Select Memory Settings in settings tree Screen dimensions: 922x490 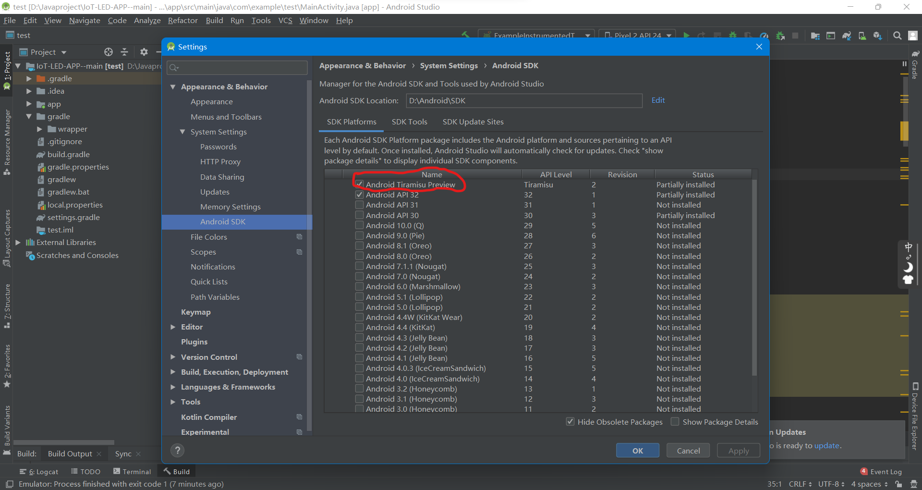click(230, 207)
